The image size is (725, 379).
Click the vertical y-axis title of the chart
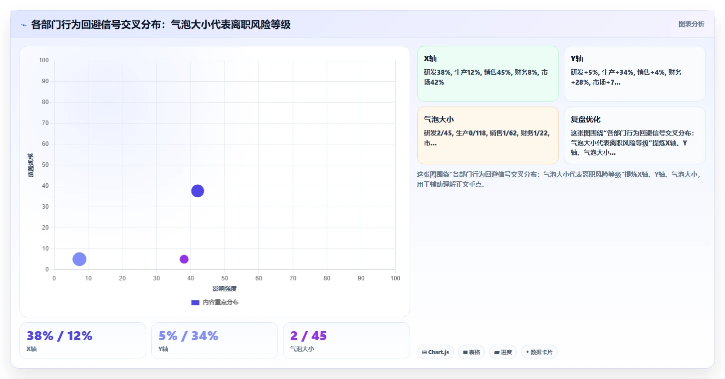click(x=31, y=165)
